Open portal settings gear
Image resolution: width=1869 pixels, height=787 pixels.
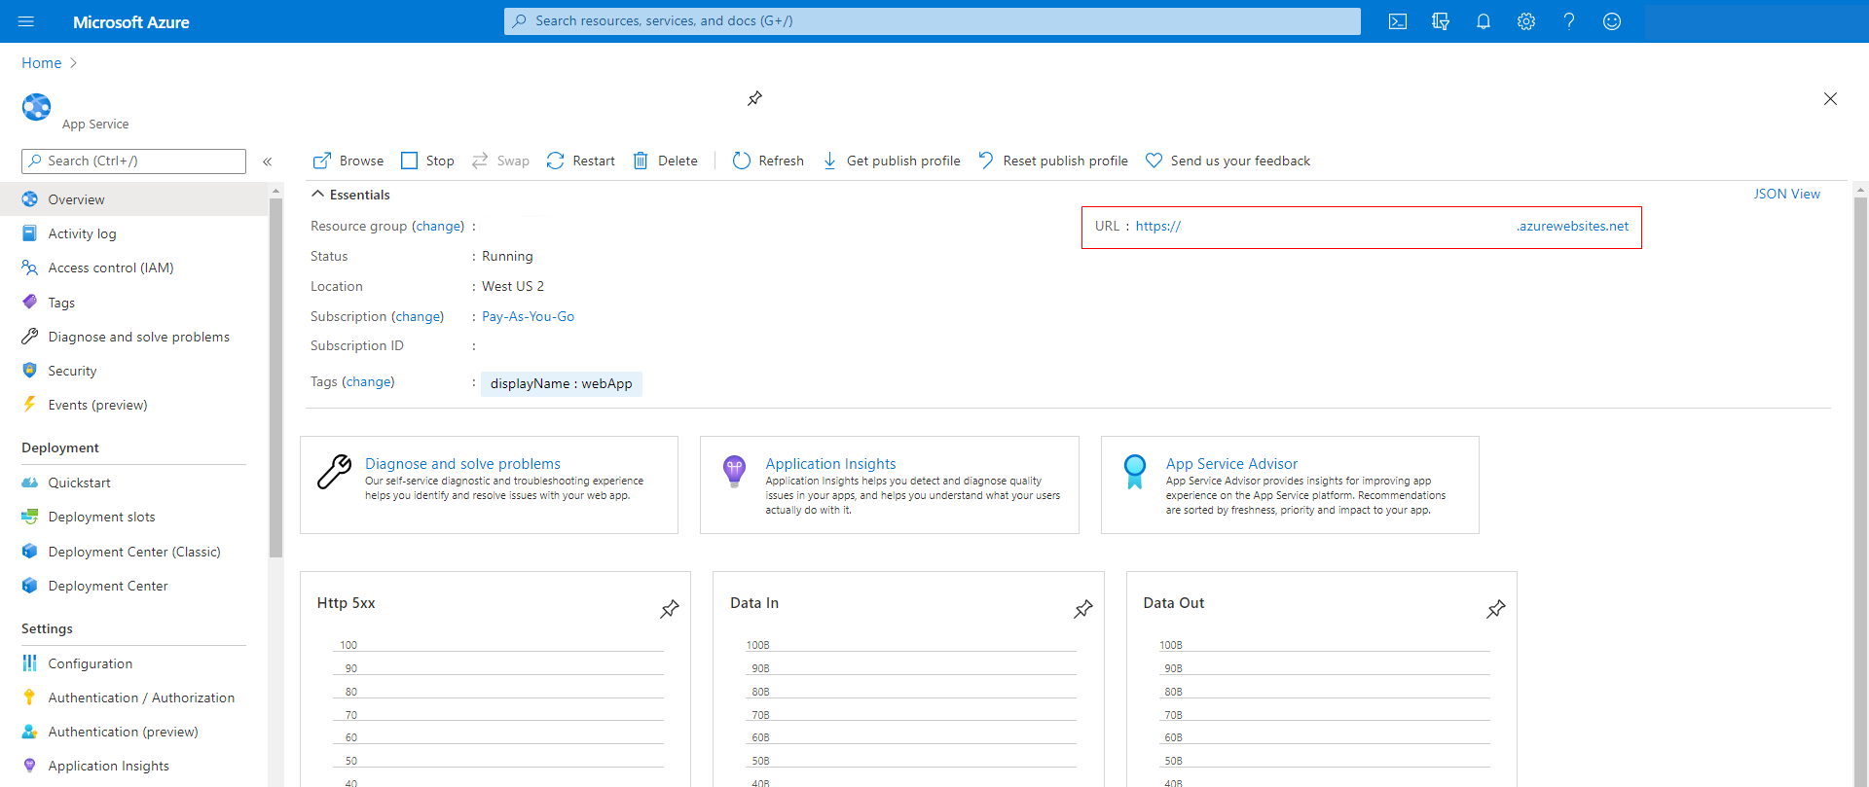point(1526,21)
